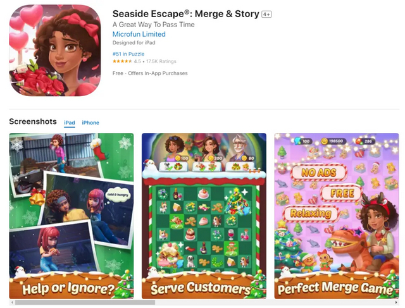The image size is (405, 308).
Task: Click the right scroll arrow under screenshots
Action: click(397, 302)
